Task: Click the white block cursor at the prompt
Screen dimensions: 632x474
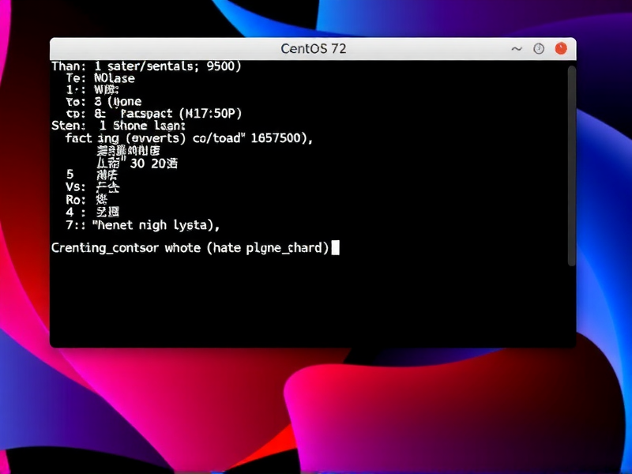Action: coord(335,248)
